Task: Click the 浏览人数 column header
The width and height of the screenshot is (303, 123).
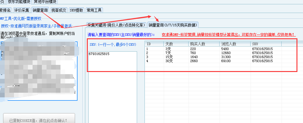Action: (x=235, y=44)
